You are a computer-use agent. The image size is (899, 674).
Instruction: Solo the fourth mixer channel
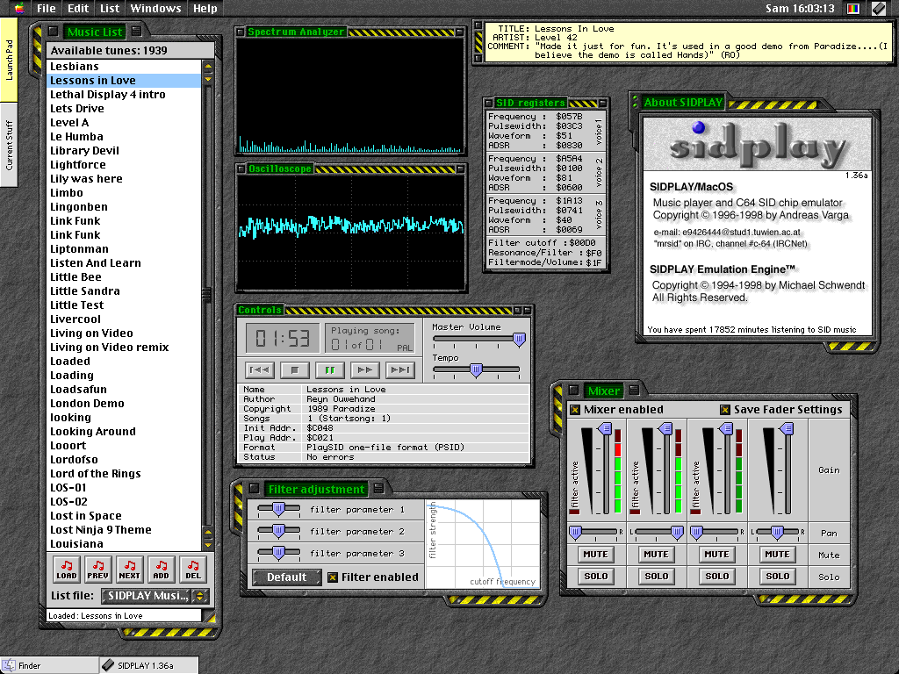tap(778, 576)
